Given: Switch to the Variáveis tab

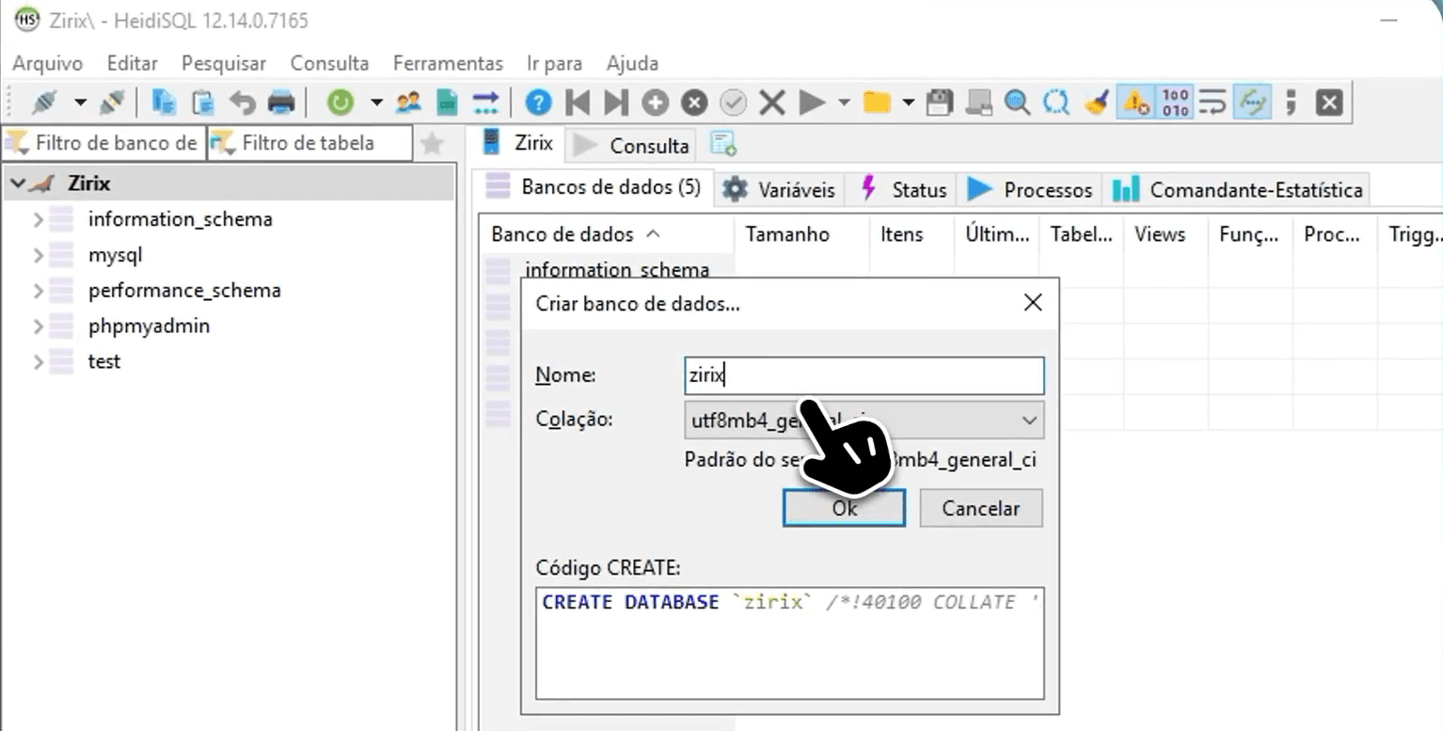Looking at the screenshot, I should pos(780,189).
